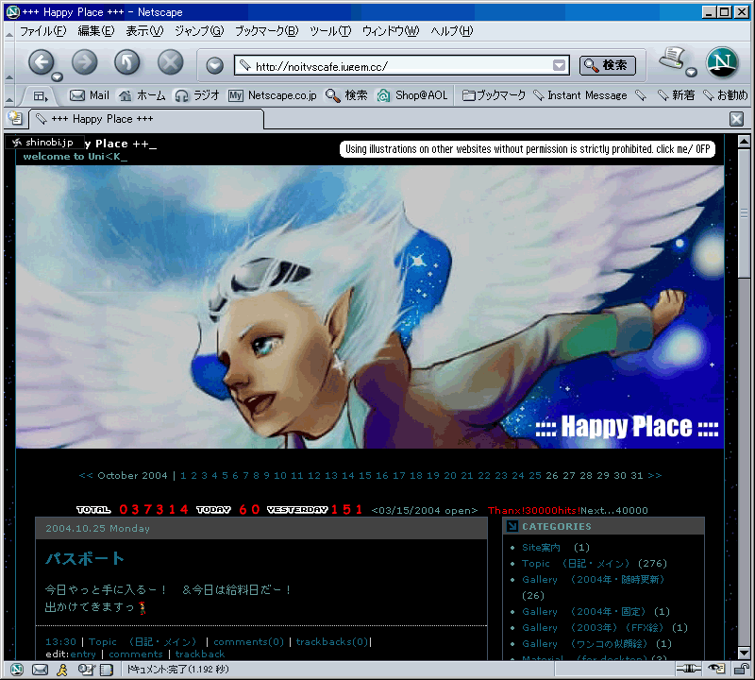Open Shop@AOL toolbar link

412,95
